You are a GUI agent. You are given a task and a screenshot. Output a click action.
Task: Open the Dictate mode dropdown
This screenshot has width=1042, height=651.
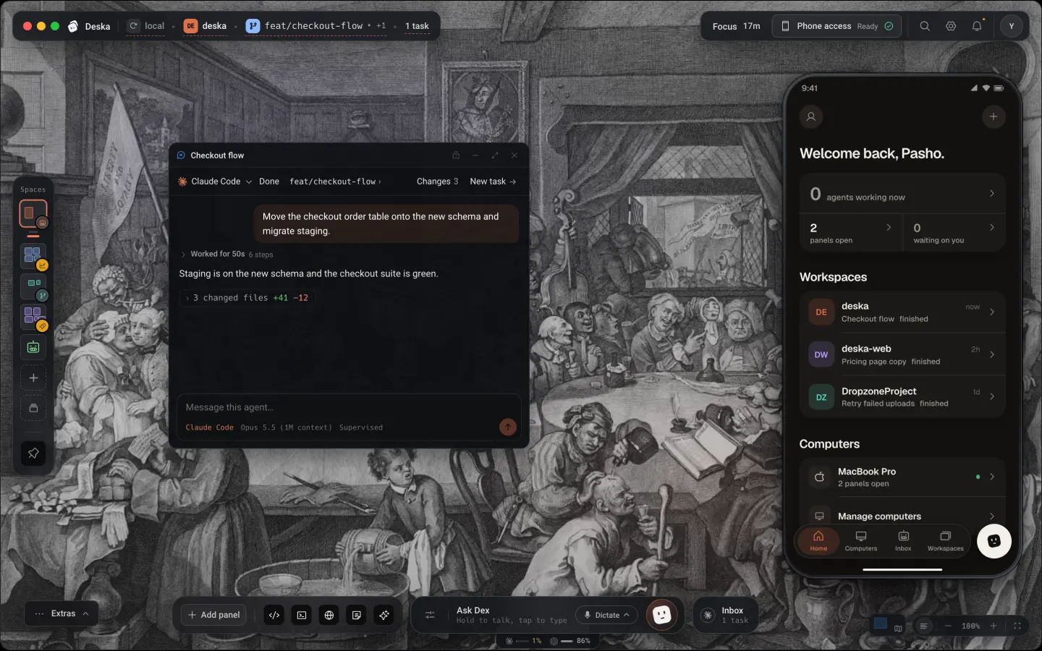606,615
